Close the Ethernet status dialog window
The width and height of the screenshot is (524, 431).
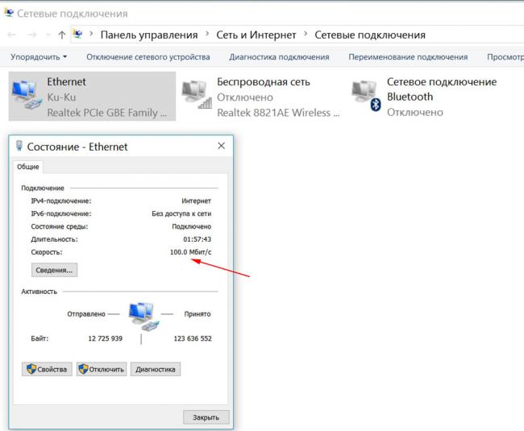point(221,147)
